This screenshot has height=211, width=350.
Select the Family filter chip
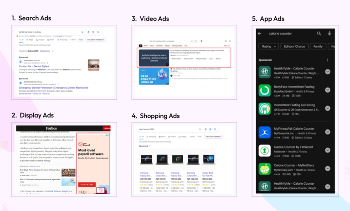tap(318, 46)
